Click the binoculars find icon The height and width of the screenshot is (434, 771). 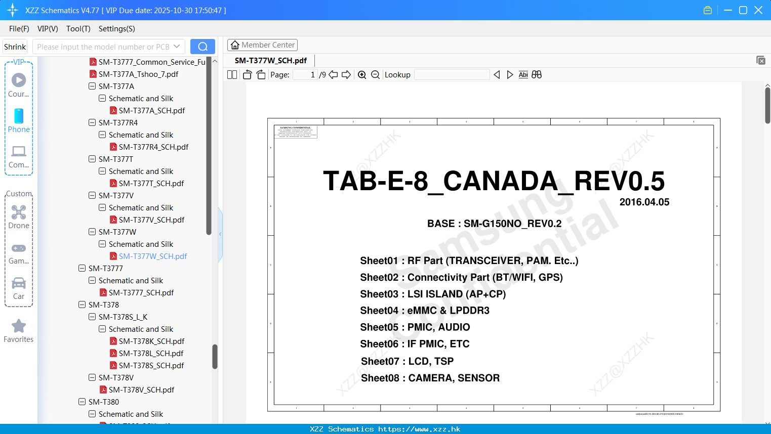[537, 75]
